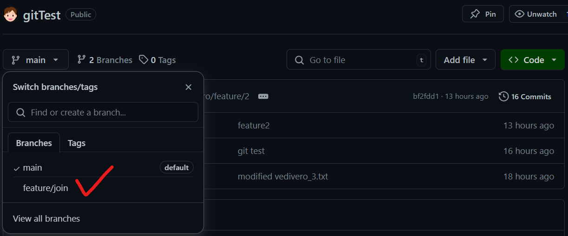Click the Find or create a branch field
The height and width of the screenshot is (236, 568).
pos(103,112)
